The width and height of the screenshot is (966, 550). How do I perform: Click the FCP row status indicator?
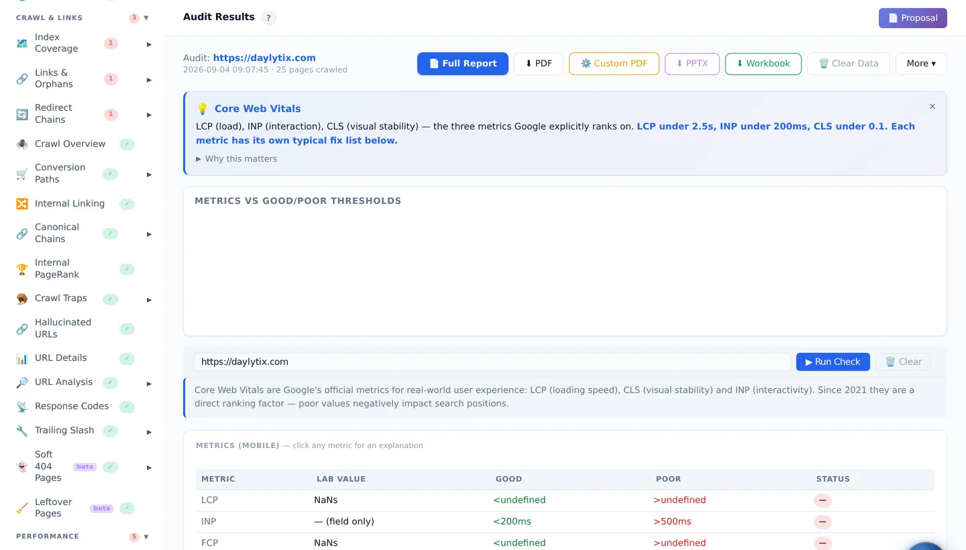point(822,543)
